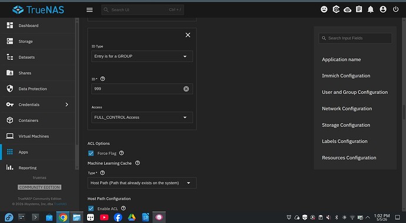The height and width of the screenshot is (223, 406).
Task: Follow the TrueNAS footer link
Action: [61, 204]
